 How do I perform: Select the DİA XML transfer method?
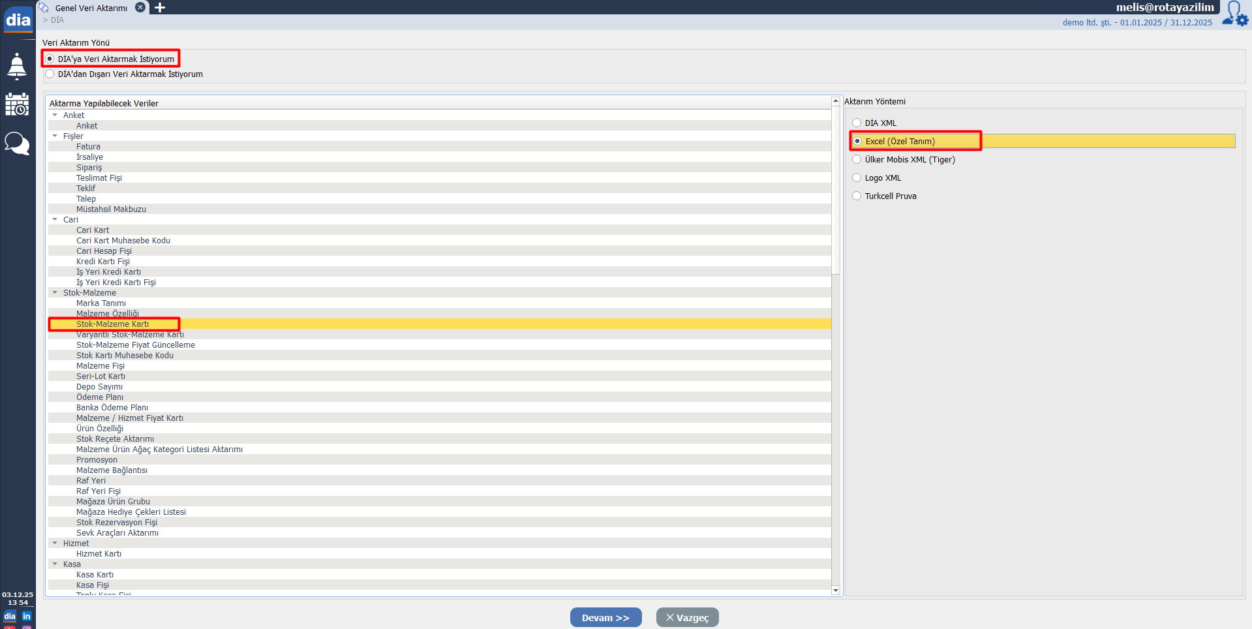[857, 123]
